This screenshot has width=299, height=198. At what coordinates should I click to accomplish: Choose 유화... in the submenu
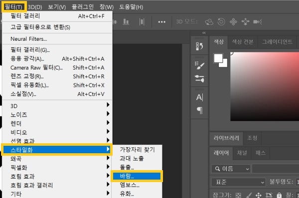click(x=138, y=194)
